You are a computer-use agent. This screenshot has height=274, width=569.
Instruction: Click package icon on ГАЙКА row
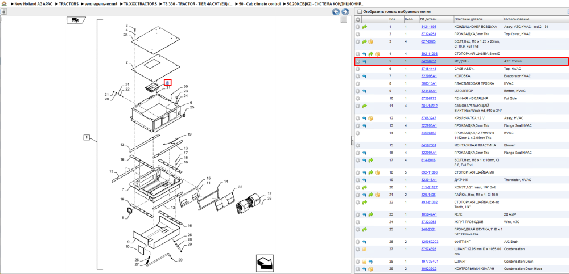377,195
